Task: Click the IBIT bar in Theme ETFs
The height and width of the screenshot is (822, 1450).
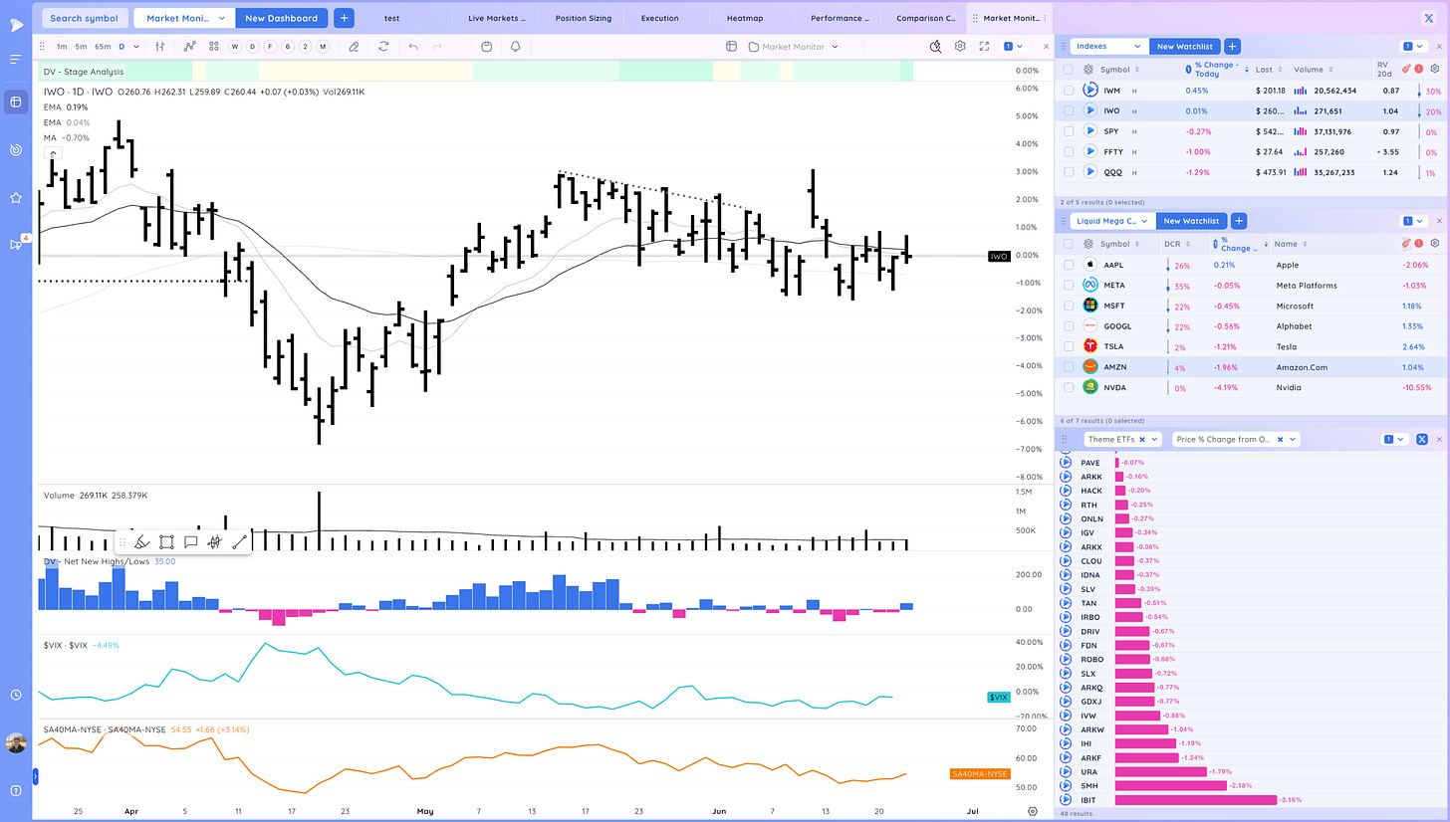Action: click(1195, 799)
